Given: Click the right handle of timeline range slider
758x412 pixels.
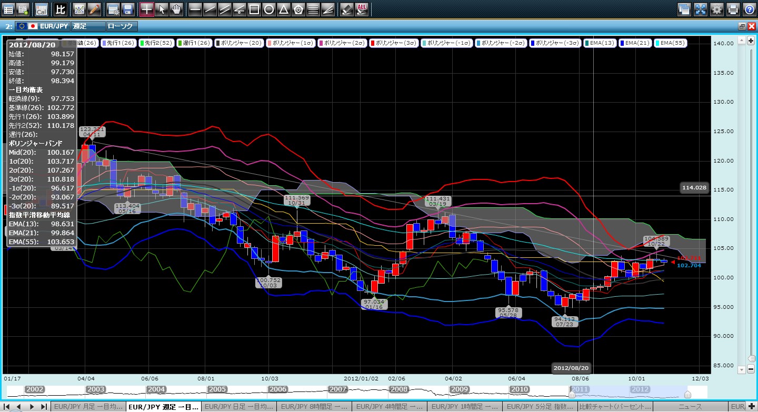Looking at the screenshot, I should tap(687, 395).
